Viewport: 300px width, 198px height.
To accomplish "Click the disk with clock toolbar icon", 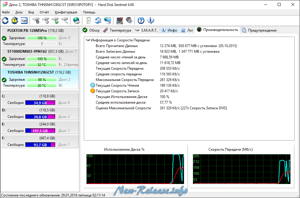I will (46, 21).
